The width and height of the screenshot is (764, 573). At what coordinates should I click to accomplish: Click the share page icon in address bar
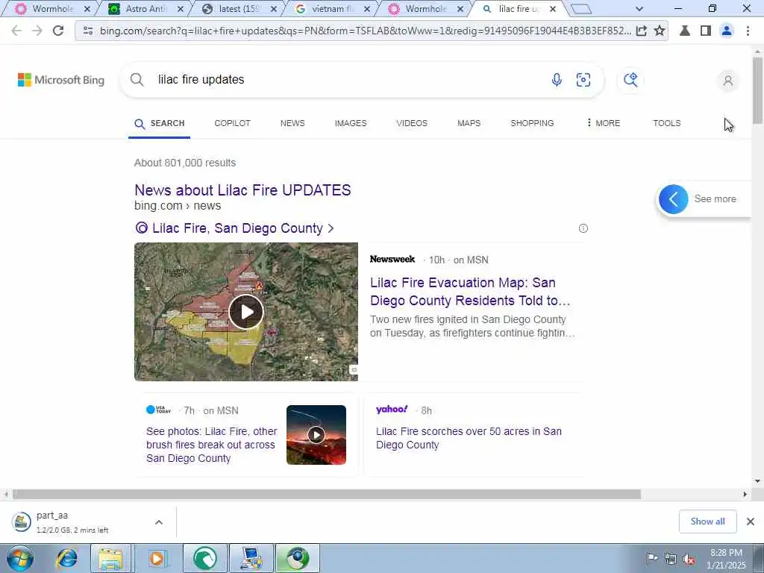[x=642, y=31]
